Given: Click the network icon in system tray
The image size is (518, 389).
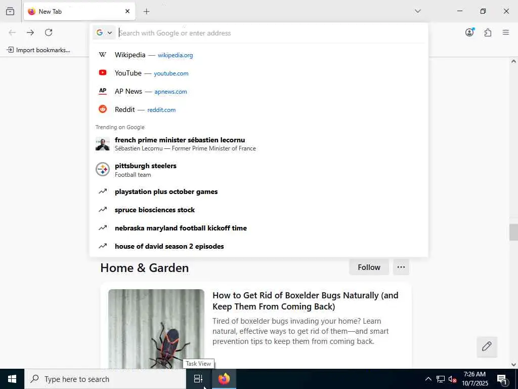Looking at the screenshot, I should click(x=441, y=379).
